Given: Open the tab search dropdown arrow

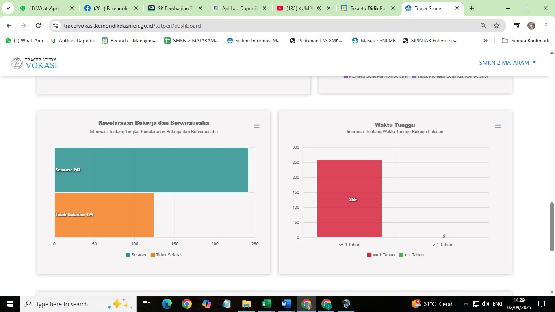Looking at the screenshot, I should [x=8, y=8].
